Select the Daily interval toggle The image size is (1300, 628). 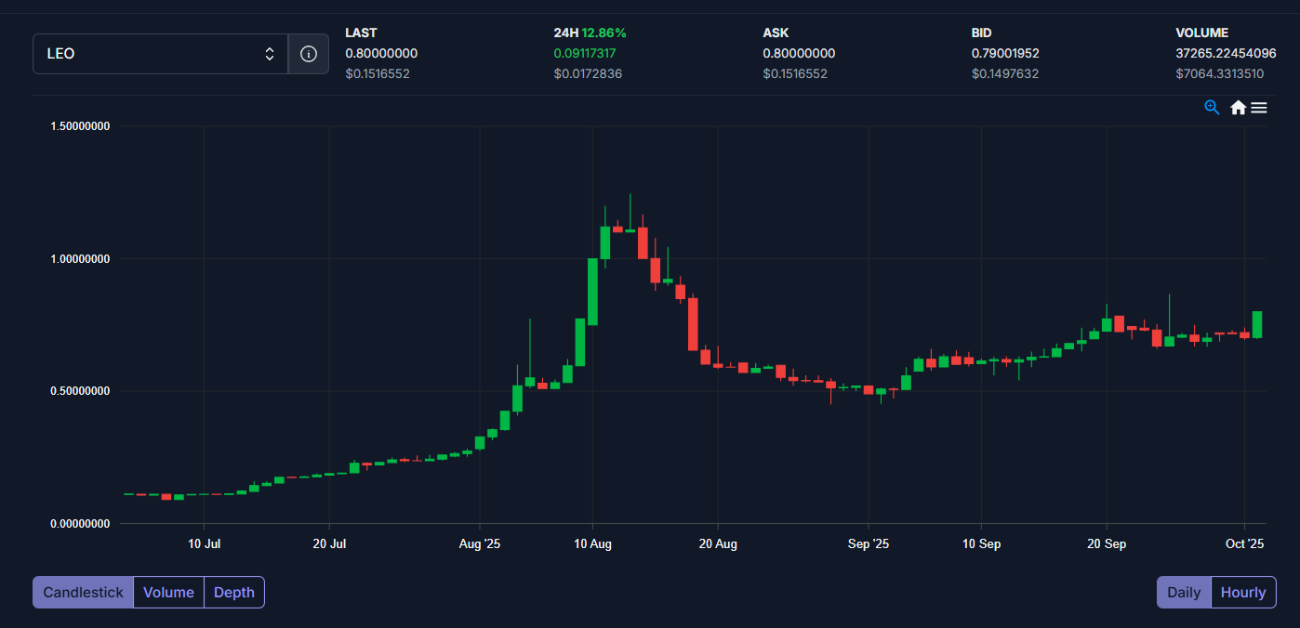[x=1184, y=593]
